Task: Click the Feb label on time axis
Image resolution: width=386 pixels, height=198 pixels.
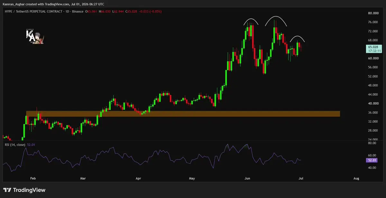Action: pos(33,178)
